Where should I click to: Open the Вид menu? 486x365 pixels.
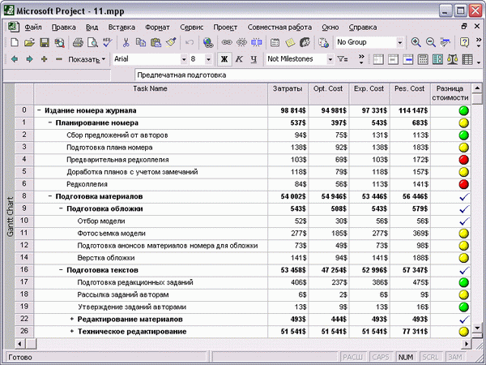(x=92, y=28)
